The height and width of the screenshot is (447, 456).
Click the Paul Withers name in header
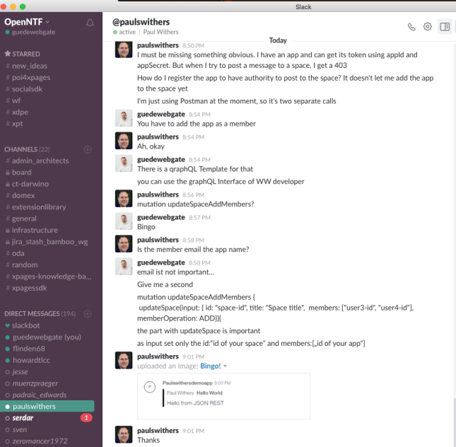click(x=160, y=32)
